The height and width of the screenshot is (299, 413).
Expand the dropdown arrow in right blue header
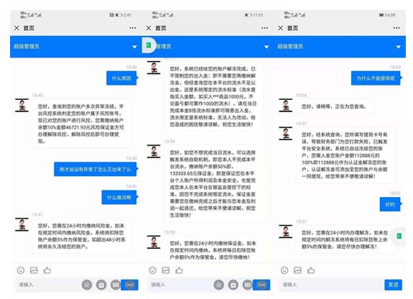[399, 47]
